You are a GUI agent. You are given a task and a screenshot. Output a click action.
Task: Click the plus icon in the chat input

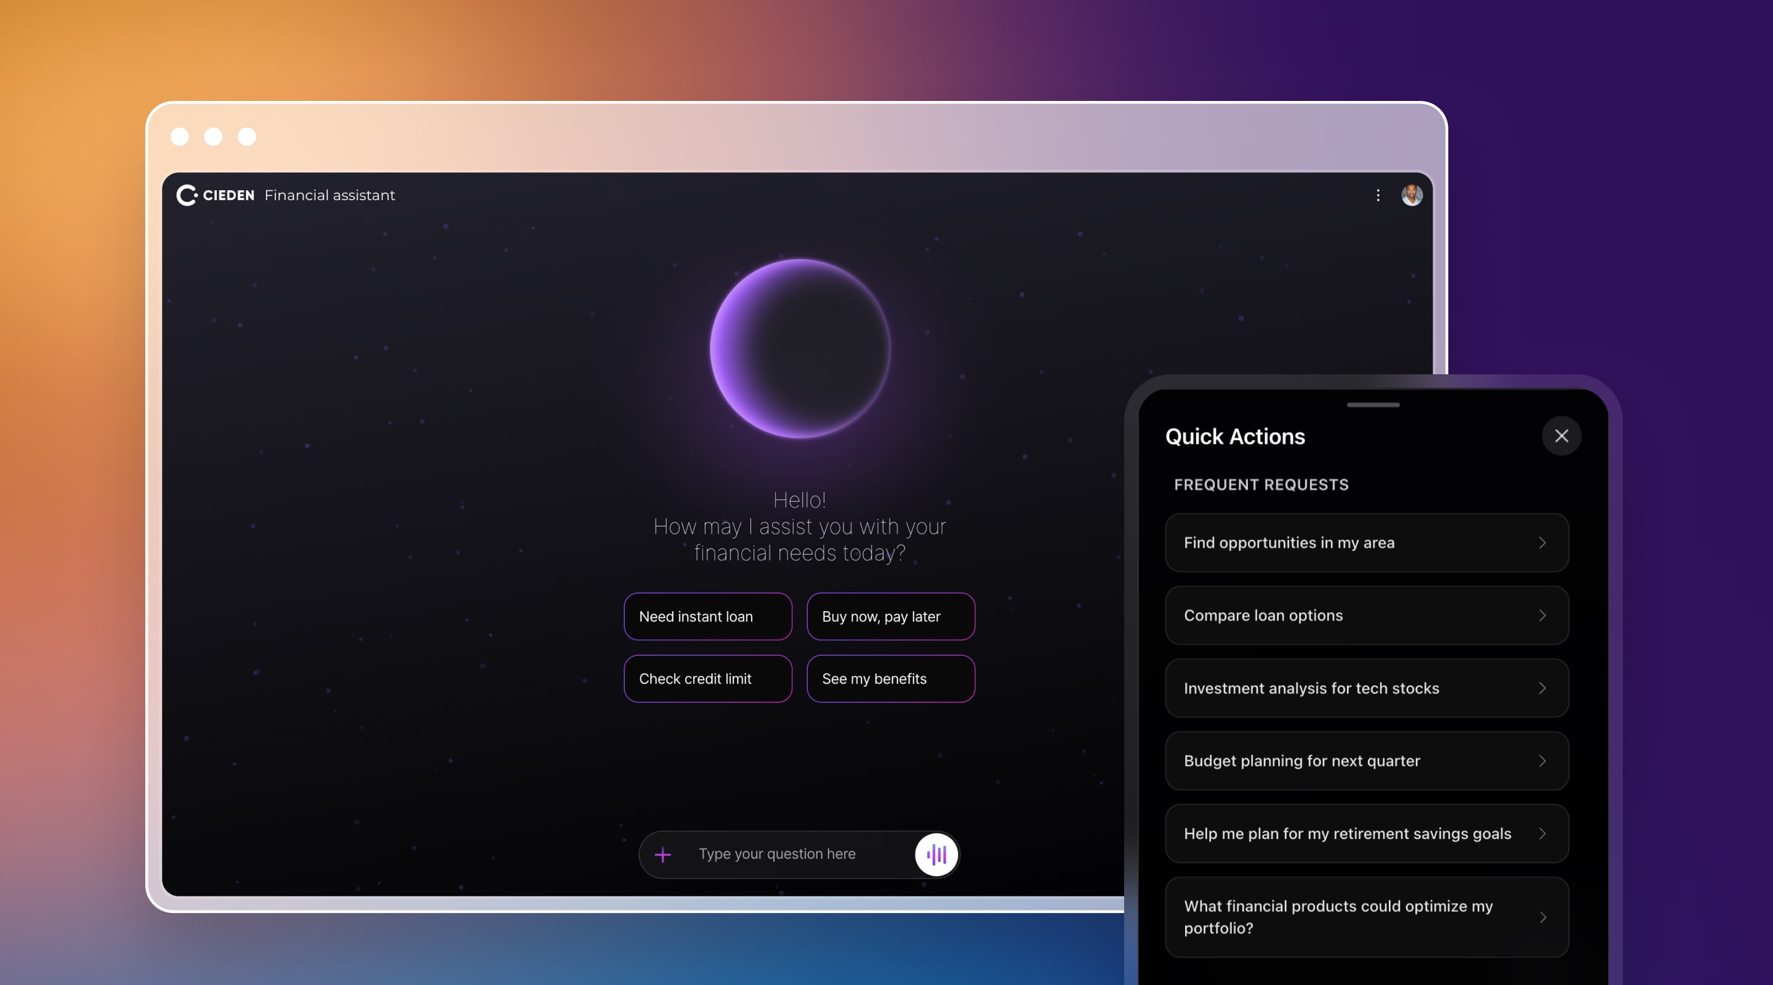[662, 854]
